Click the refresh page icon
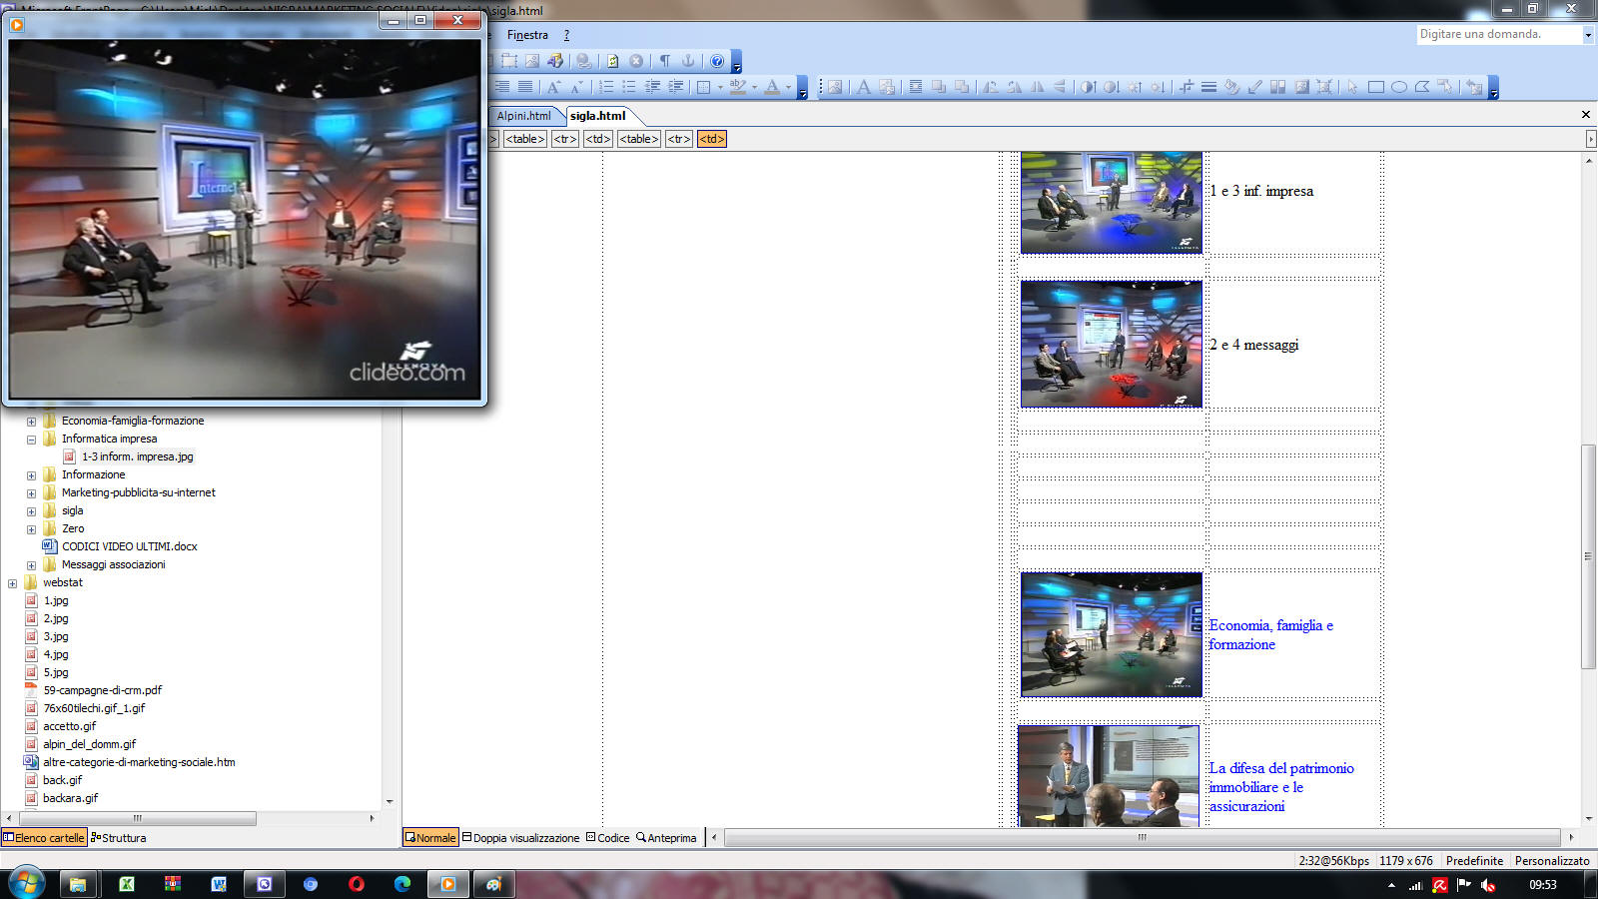This screenshot has height=899, width=1598. 612,61
